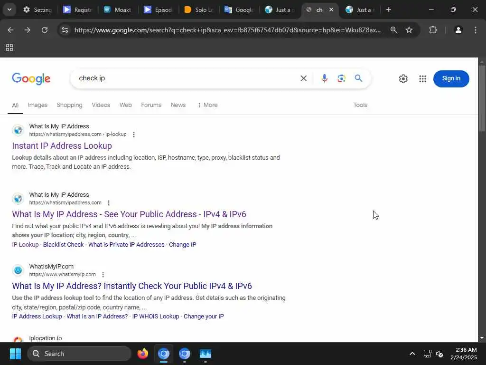Screen dimensions: 486x365
Task: Open 'What is Private IP Addresses' sitelink
Action: pos(126,245)
